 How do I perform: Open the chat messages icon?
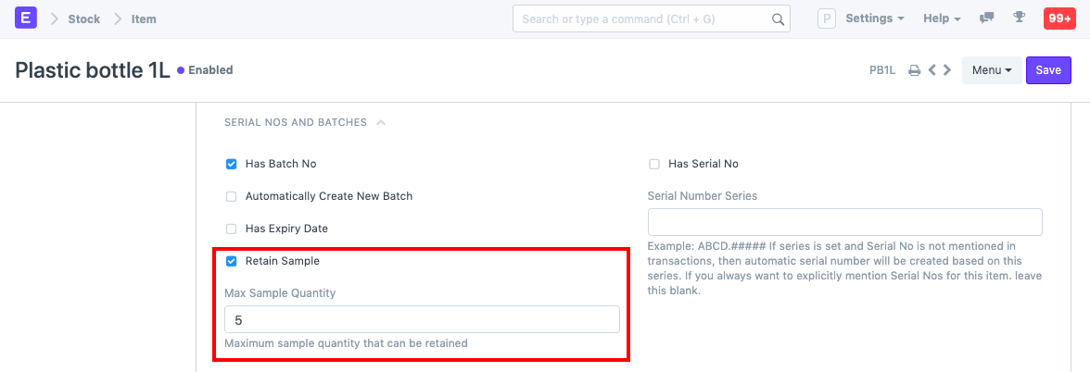[987, 19]
